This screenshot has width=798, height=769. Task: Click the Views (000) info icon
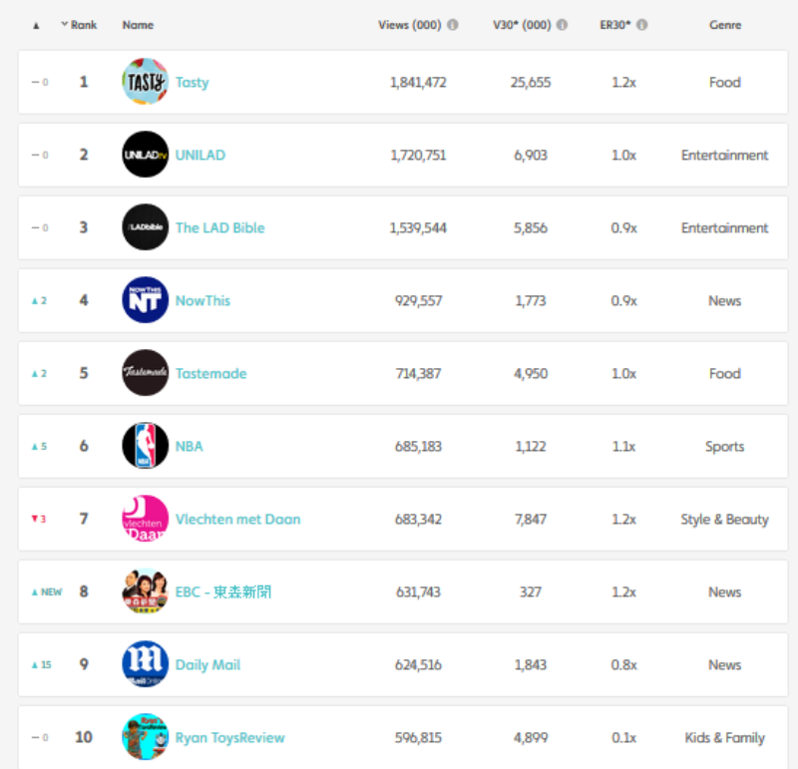453,24
